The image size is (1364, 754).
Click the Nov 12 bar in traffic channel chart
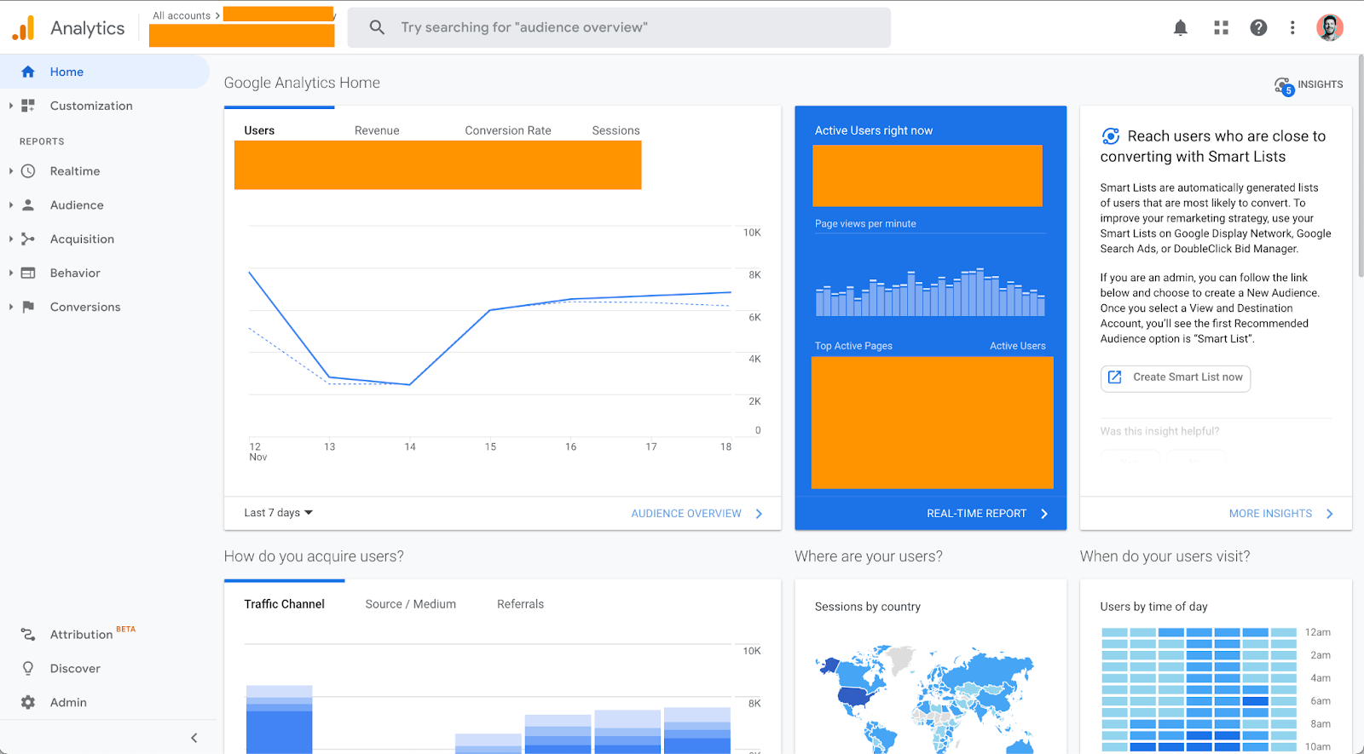279,719
